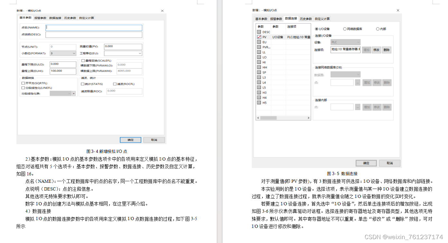Open the 小数位(FORMAT) dropdown

click(63, 53)
